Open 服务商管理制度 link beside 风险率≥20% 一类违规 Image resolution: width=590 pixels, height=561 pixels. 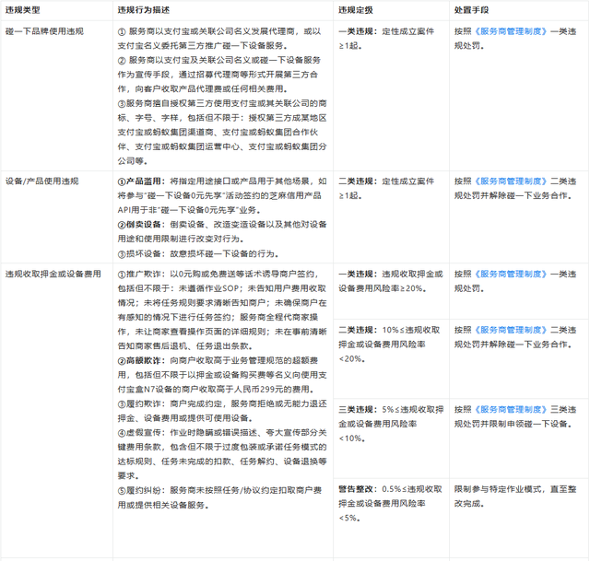click(511, 275)
